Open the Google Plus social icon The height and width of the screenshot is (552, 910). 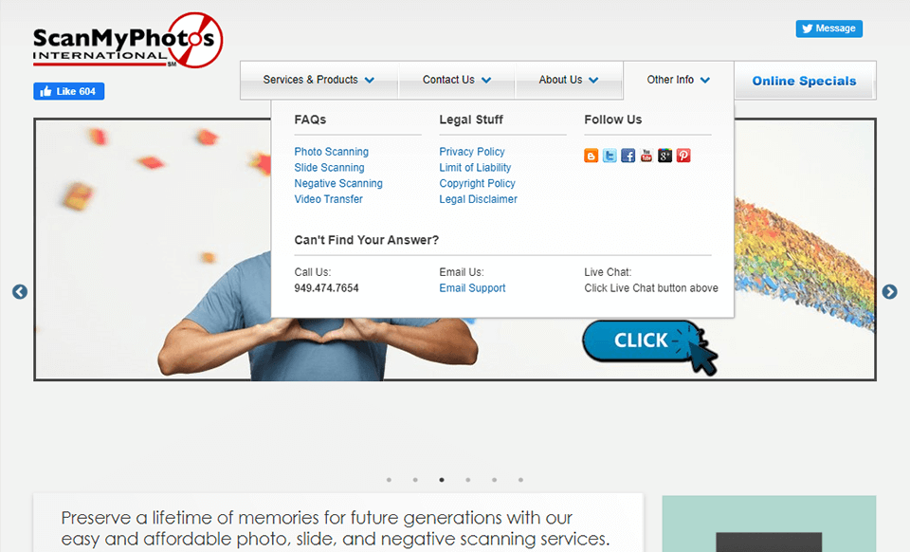665,156
